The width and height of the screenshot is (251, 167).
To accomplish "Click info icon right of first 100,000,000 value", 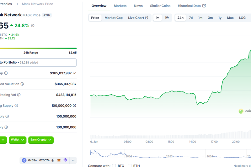I will coord(74,106).
